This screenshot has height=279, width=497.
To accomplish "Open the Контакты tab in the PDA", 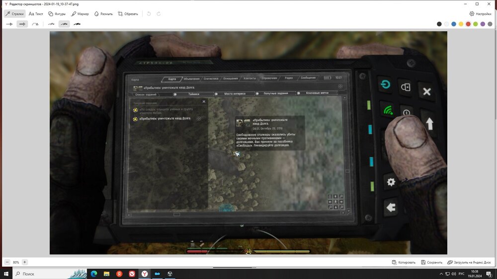I will 249,78.
